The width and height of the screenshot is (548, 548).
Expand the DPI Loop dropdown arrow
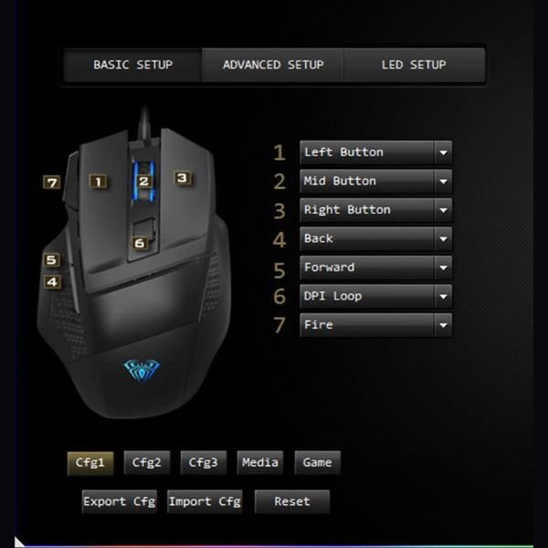click(443, 296)
